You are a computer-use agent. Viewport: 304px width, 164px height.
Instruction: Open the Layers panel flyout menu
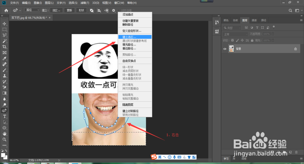pyautogui.click(x=301, y=20)
